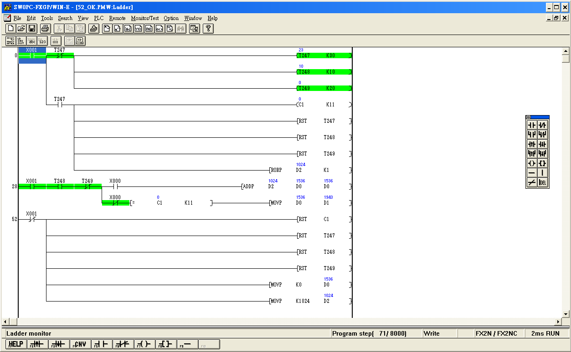571x352 pixels.
Task: Click the Open folder toolbar icon
Action: [x=21, y=29]
